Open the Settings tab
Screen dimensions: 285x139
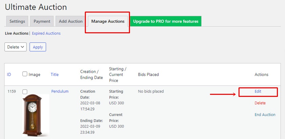coord(17,21)
